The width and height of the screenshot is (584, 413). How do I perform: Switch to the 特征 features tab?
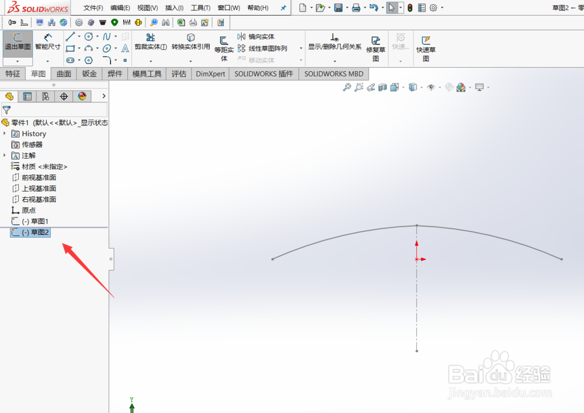[13, 74]
